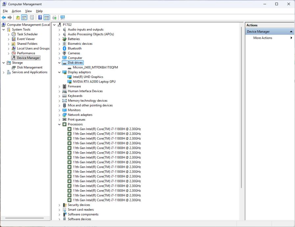Maximize the Computer Management window

277,4
